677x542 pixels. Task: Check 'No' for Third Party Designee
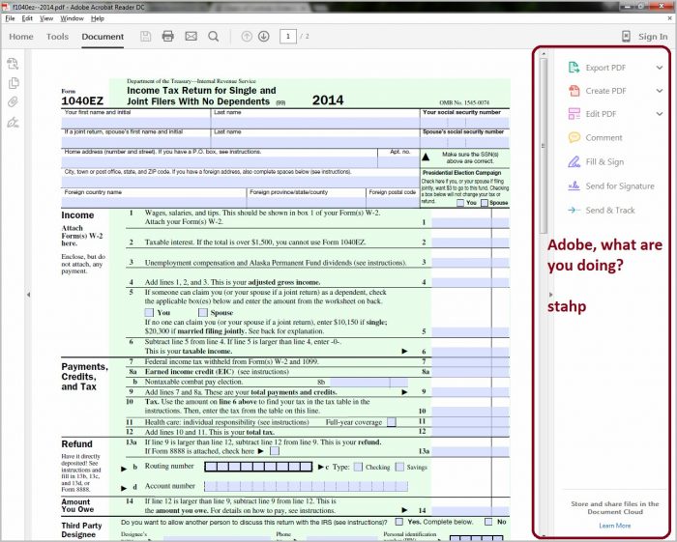[488, 522]
